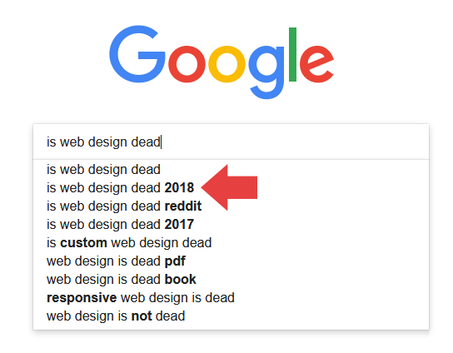This screenshot has height=353, width=453.
Task: Click the blue capital G in Google logo
Action: pos(137,54)
